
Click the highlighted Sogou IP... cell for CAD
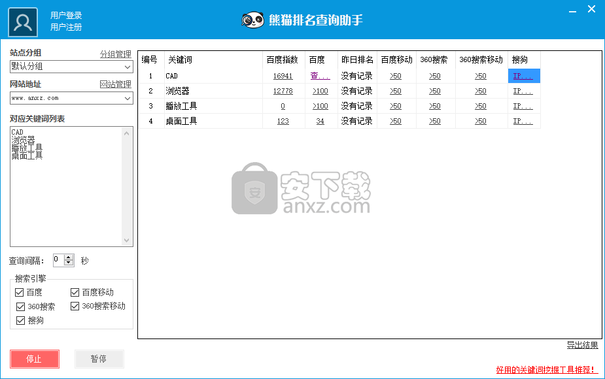click(x=524, y=76)
